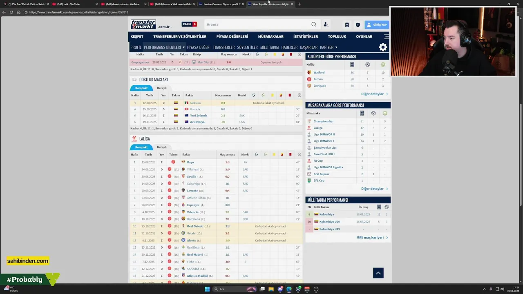Image resolution: width=523 pixels, height=294 pixels.
Task: Open the Windows Start button
Action: (207, 289)
